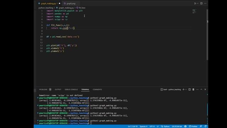Click line number 6 in the gutter
The image size is (227, 128).
click(x=42, y=25)
